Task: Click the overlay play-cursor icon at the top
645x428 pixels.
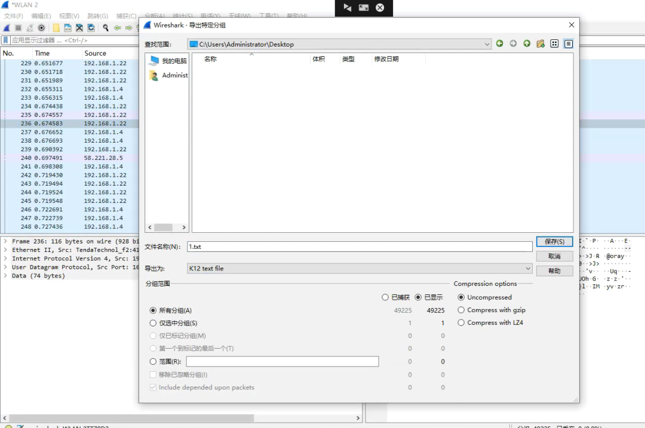Action: [x=348, y=8]
